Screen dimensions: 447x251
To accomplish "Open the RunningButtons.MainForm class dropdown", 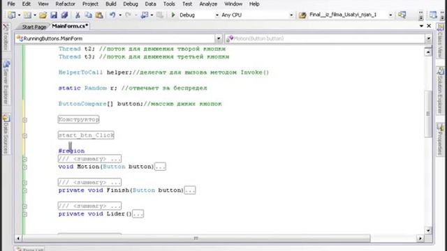I will (x=219, y=38).
